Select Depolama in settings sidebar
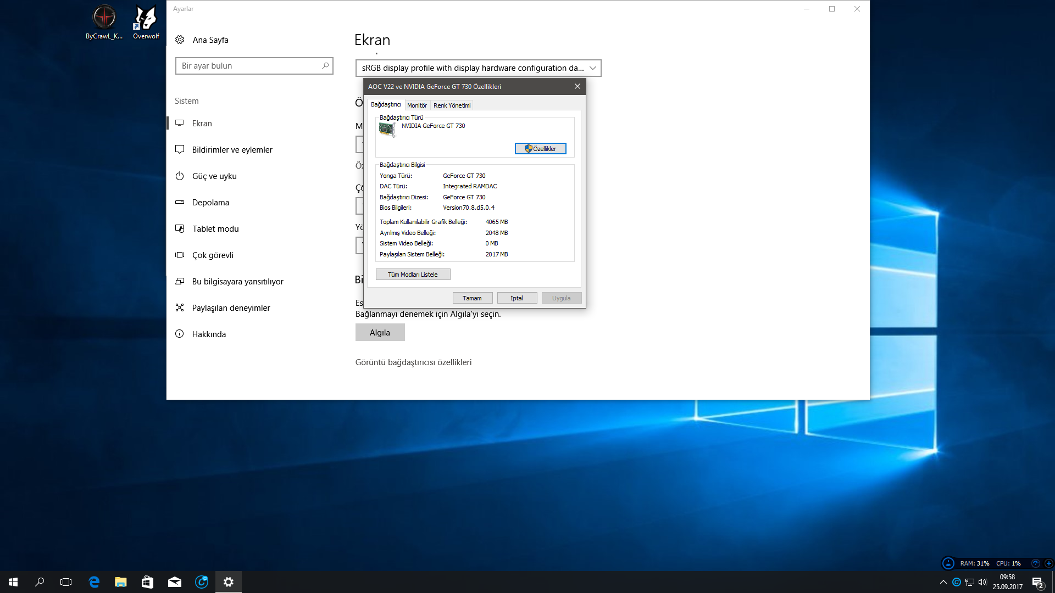This screenshot has height=593, width=1055. pos(254,202)
